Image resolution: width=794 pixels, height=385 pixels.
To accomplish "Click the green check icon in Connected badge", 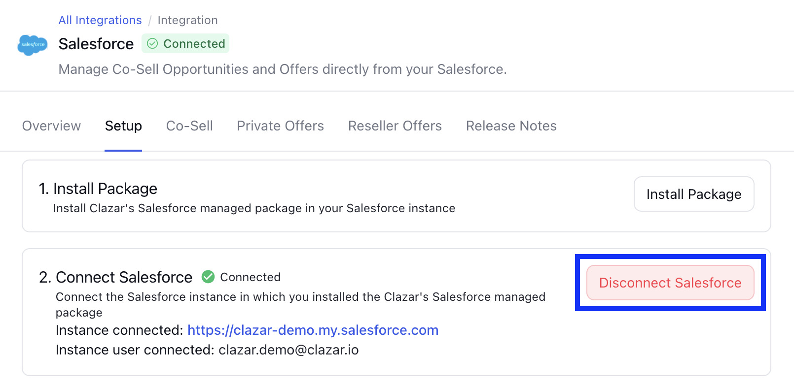I will tap(153, 44).
